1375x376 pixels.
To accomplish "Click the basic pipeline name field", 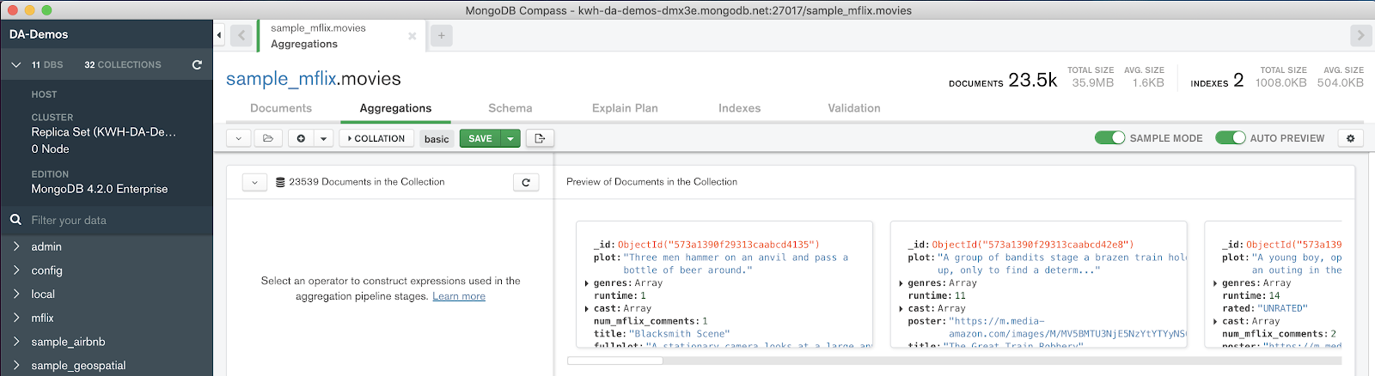I will click(437, 138).
